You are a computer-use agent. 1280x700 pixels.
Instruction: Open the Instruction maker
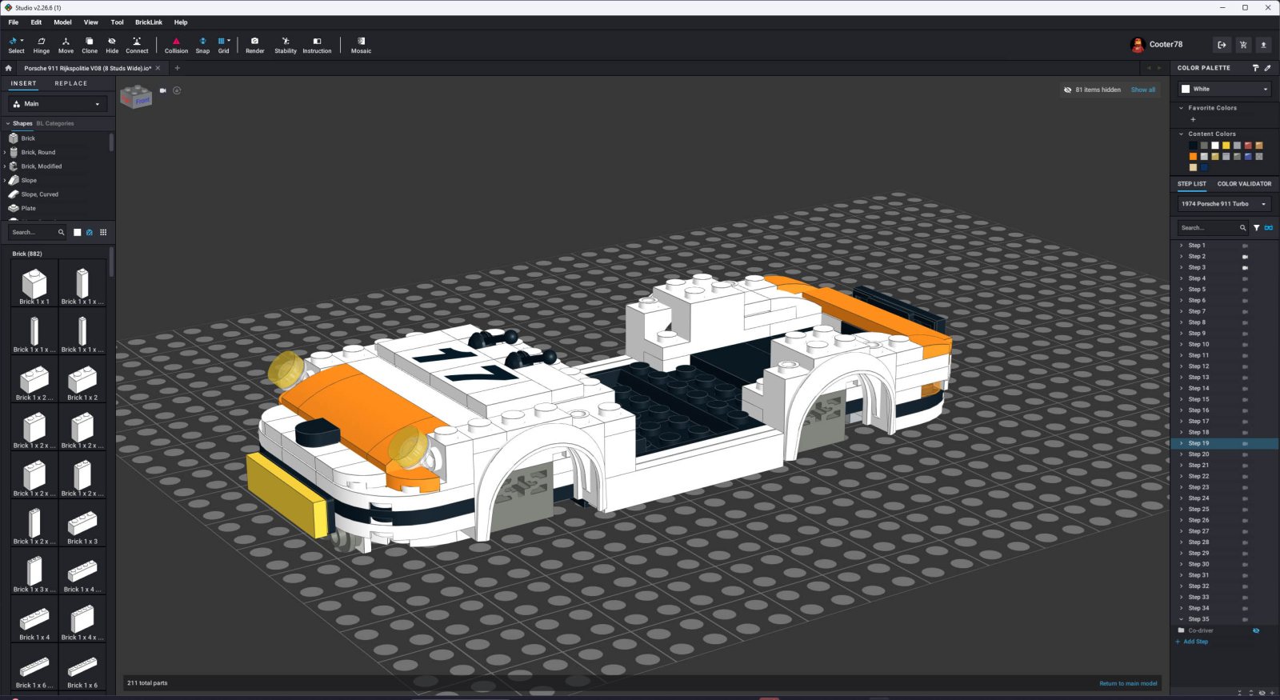317,45
